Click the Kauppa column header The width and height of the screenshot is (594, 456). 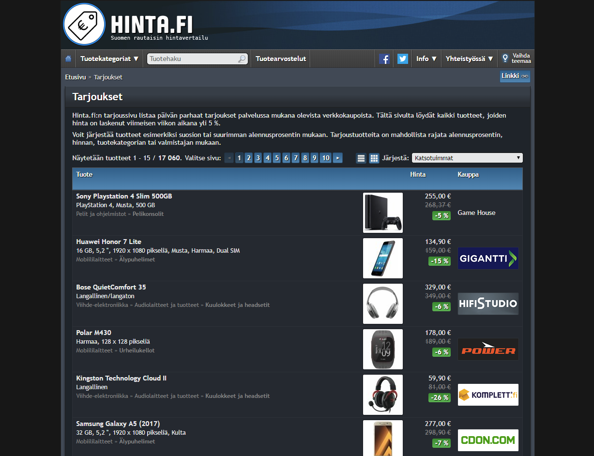(x=468, y=174)
